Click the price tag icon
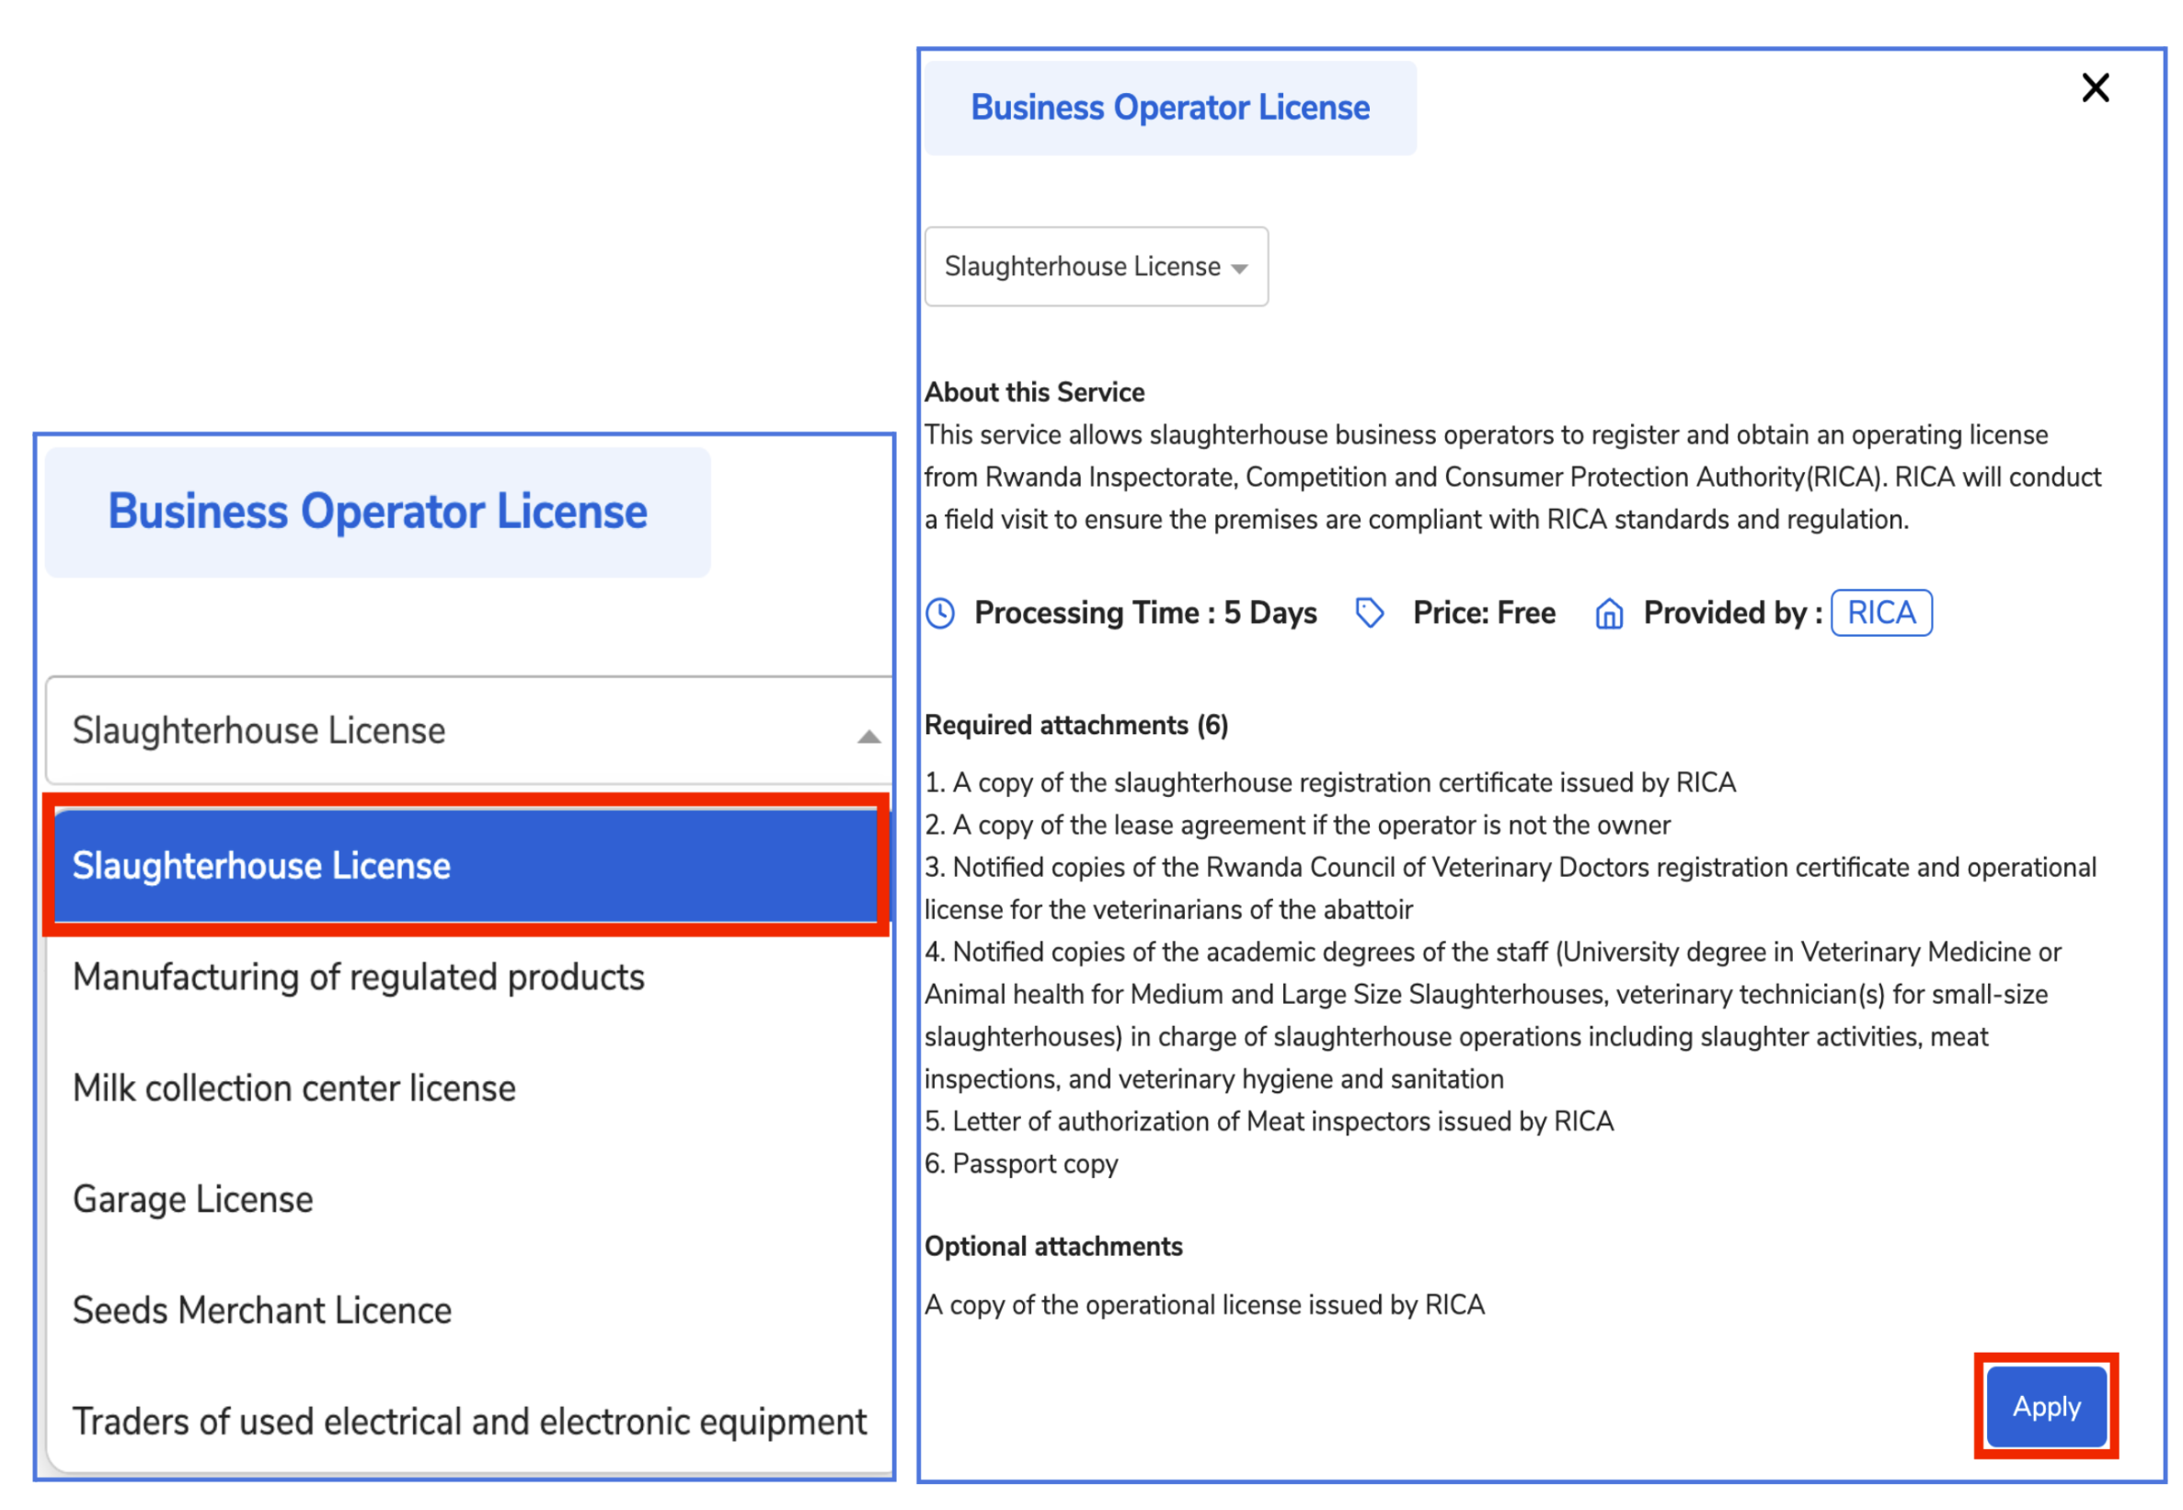This screenshot has height=1510, width=2183. pyautogui.click(x=1369, y=613)
